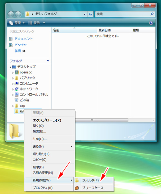Maximize the Explorer window
Viewport: 161px width, 194px height.
click(x=141, y=5)
